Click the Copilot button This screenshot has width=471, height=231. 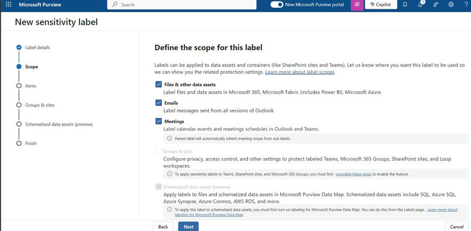tap(381, 4)
